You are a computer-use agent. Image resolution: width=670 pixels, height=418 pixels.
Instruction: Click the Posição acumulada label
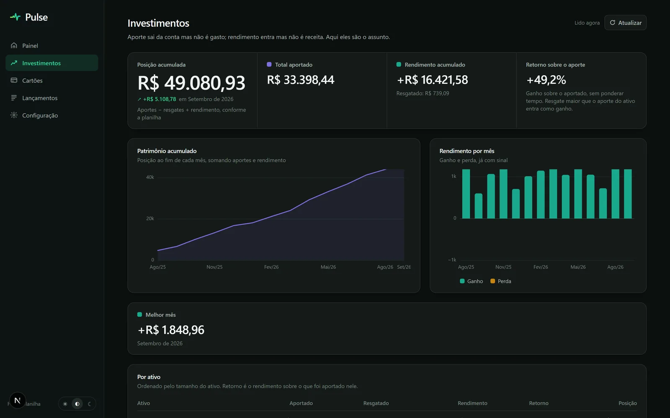pos(161,65)
